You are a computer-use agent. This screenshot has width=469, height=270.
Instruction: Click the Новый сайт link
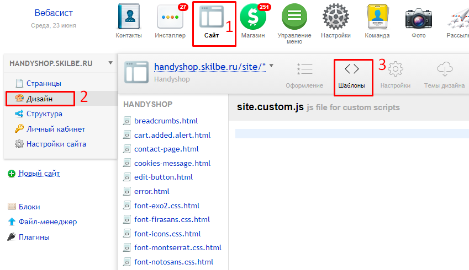[39, 174]
